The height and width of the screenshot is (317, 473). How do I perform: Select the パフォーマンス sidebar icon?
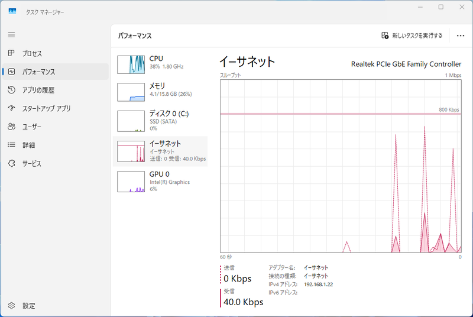[x=11, y=72]
